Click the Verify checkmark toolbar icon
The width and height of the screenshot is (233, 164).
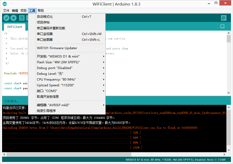6,18
